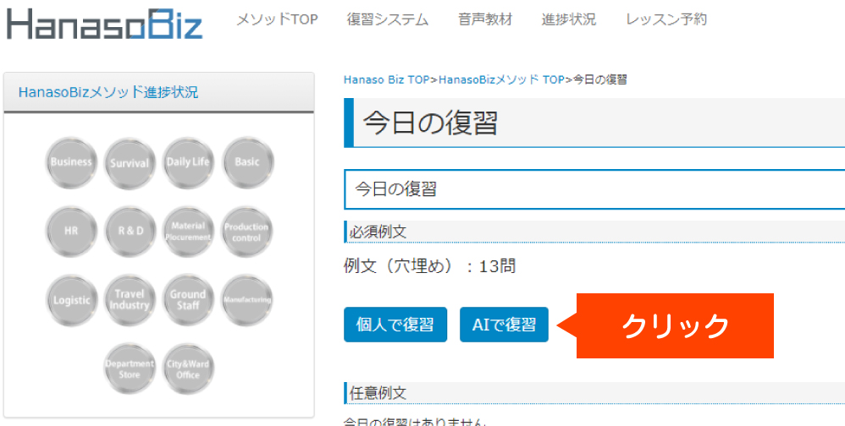The width and height of the screenshot is (845, 426).
Task: Click the AIで復習 button
Action: [504, 325]
